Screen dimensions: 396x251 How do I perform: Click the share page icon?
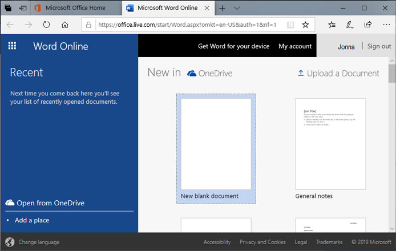tap(368, 25)
